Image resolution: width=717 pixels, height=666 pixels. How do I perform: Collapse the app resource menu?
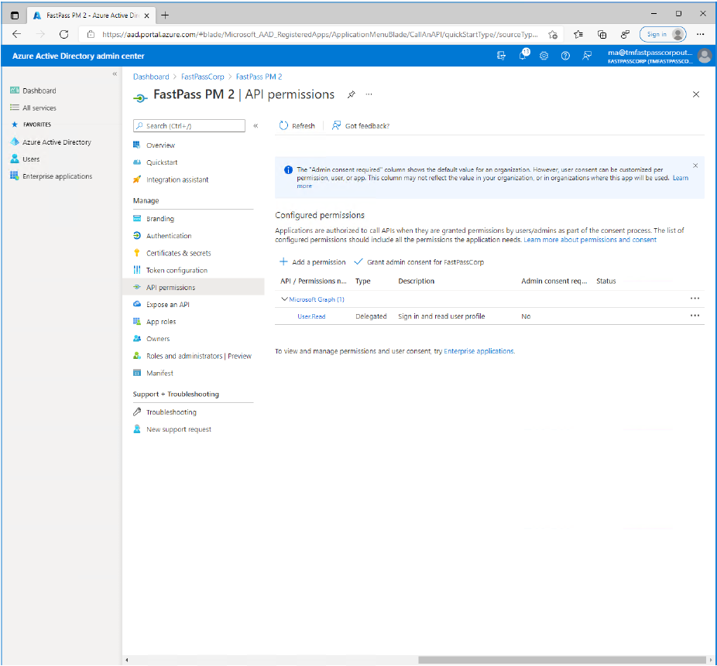tap(256, 125)
